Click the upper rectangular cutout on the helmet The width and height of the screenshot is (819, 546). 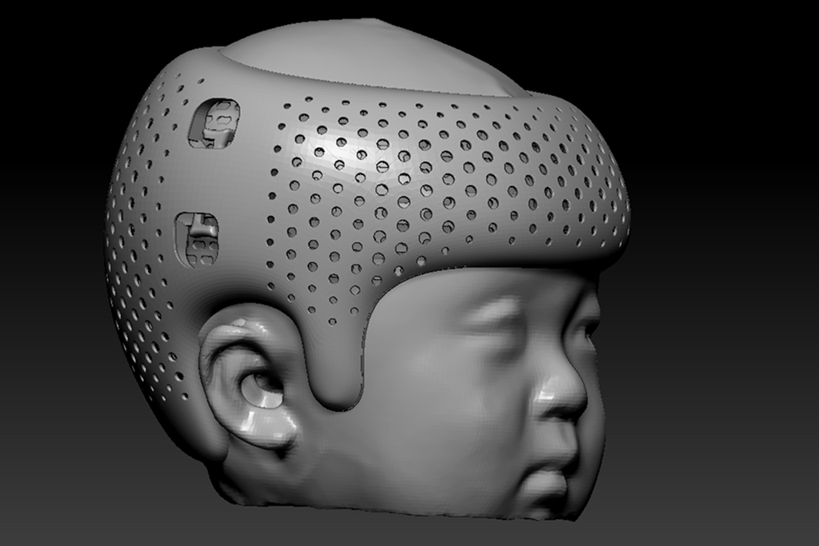(214, 123)
